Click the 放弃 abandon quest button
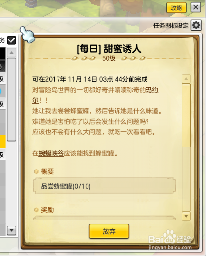Viewport: 206px width, 256px height. click(x=109, y=231)
